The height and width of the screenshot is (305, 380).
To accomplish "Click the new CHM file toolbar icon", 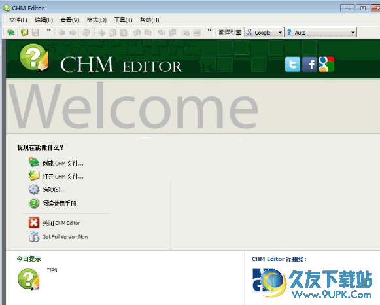I will tap(11, 32).
